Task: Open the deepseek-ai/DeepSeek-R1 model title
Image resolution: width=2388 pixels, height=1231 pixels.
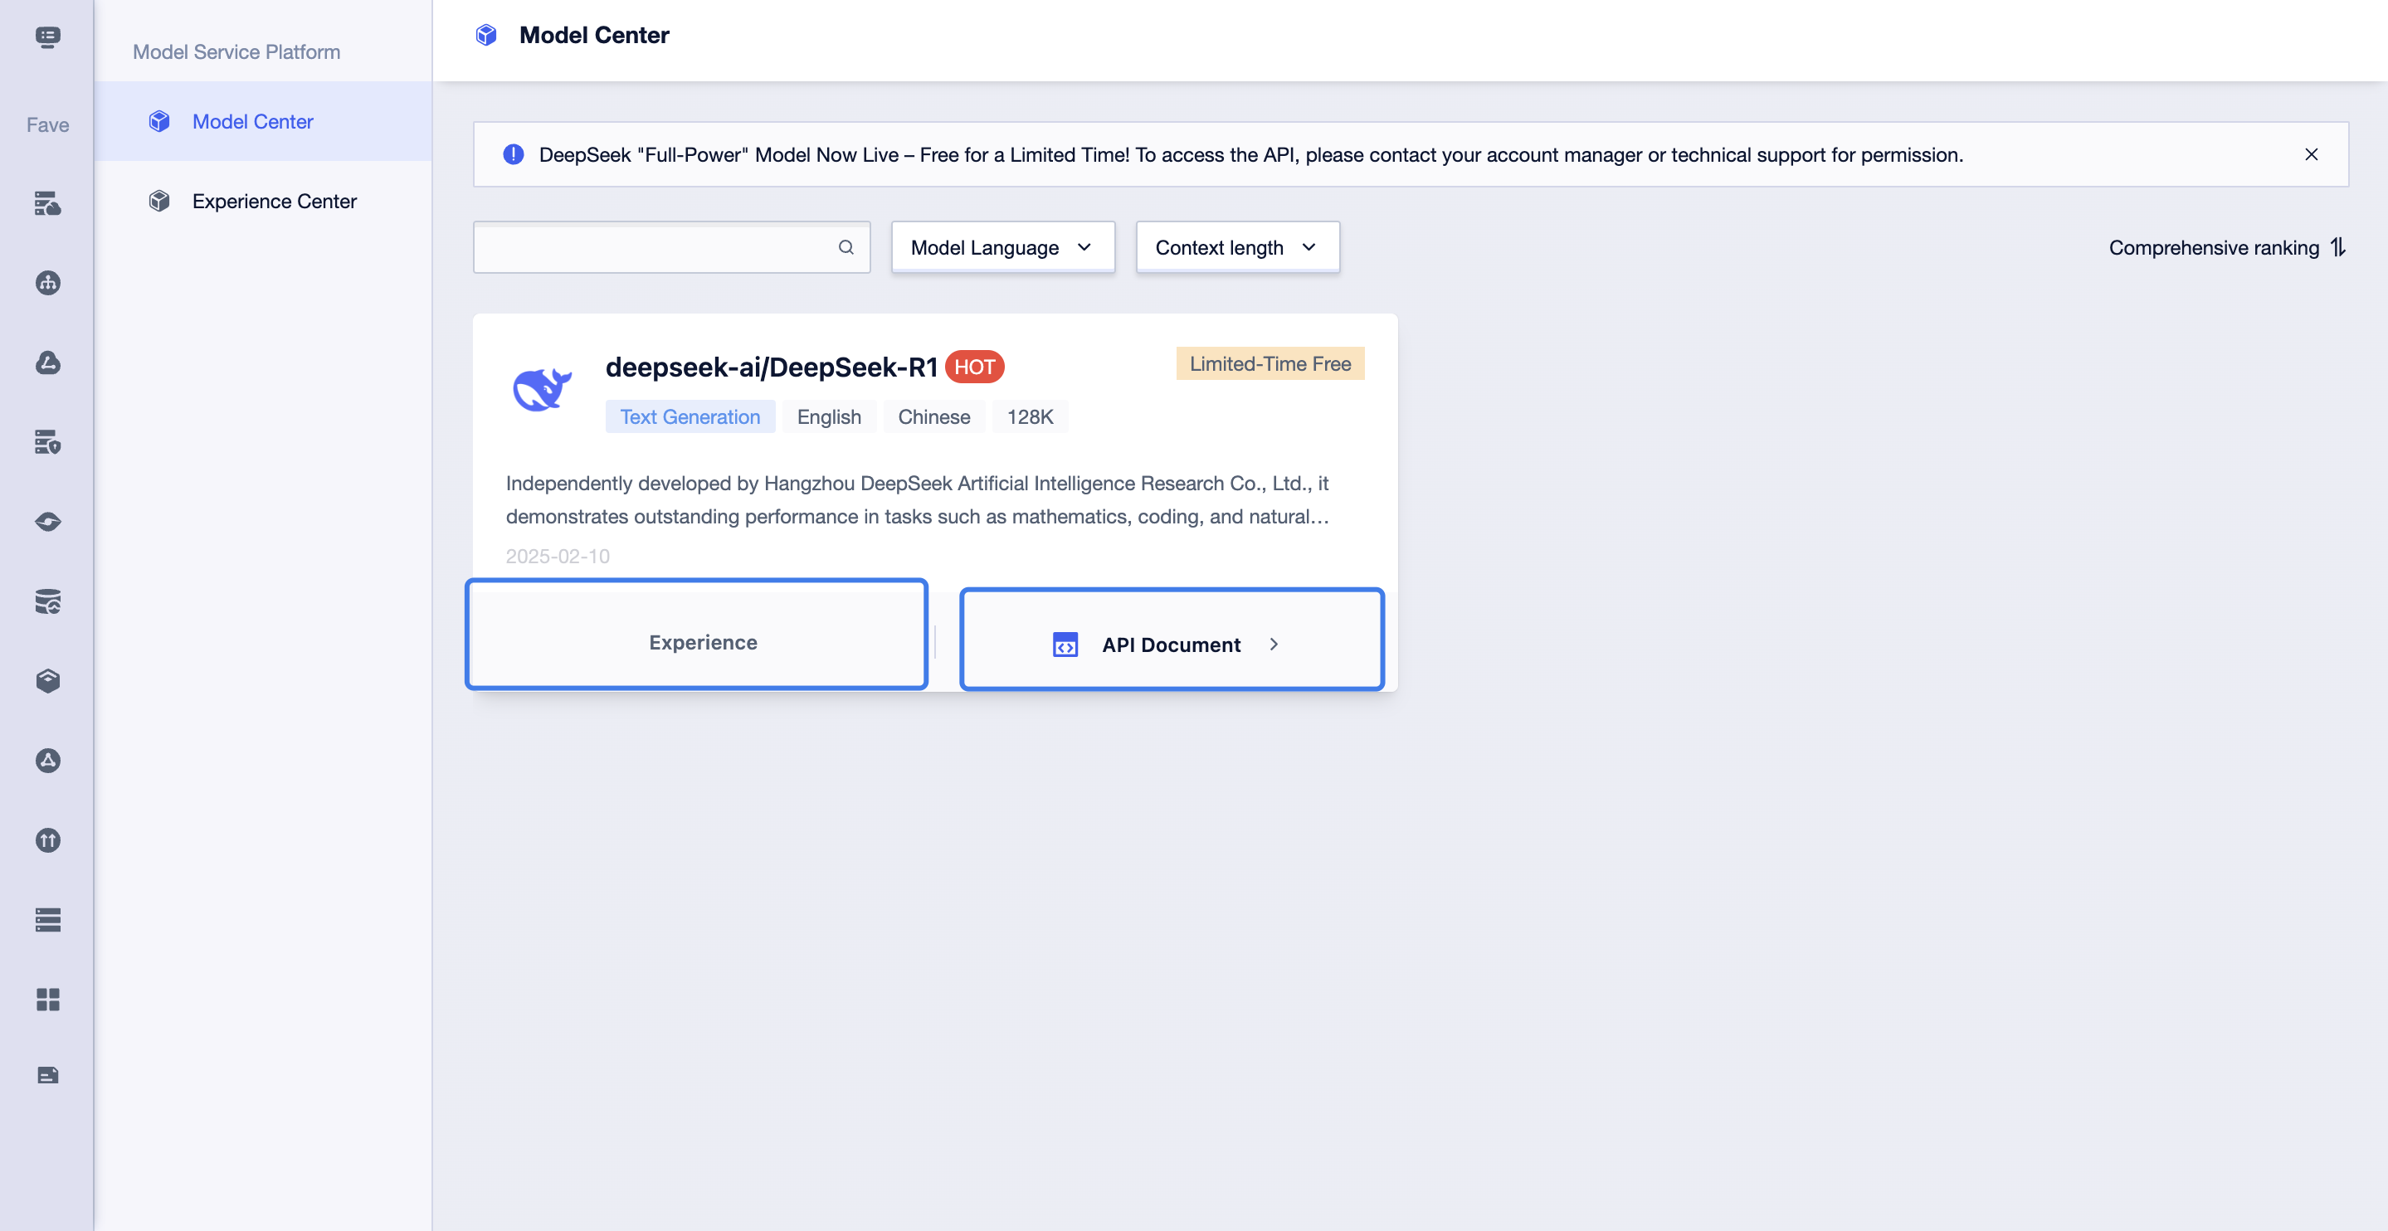Action: click(772, 367)
